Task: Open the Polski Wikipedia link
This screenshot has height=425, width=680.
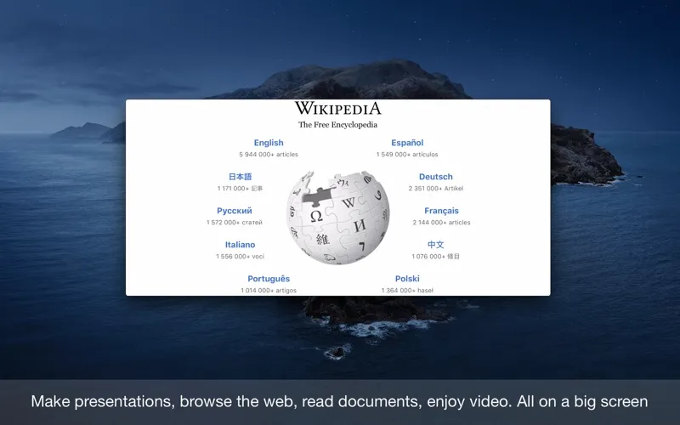Action: tap(407, 279)
